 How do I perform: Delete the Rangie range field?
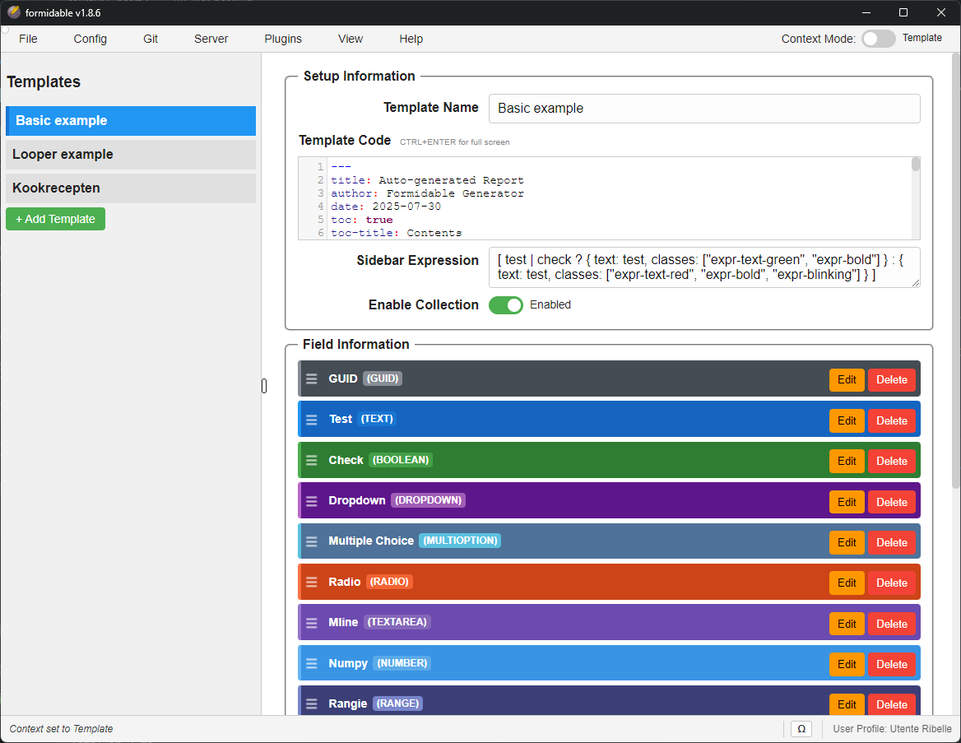[892, 704]
